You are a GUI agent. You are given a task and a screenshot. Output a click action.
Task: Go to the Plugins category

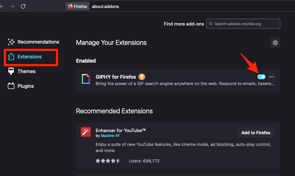(x=21, y=86)
